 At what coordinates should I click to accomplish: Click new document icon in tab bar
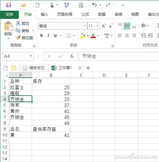pyautogui.click(x=6, y=68)
